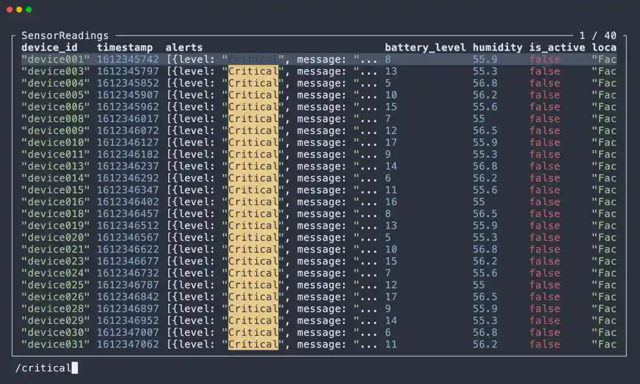Click the green maximize window button
Screen dimensions: 640x384
pos(29,10)
